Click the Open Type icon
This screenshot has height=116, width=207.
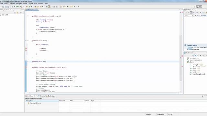[35, 6]
